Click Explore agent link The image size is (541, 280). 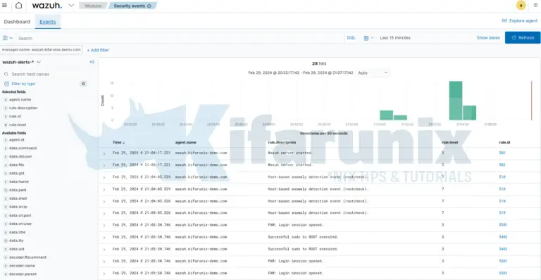point(520,20)
